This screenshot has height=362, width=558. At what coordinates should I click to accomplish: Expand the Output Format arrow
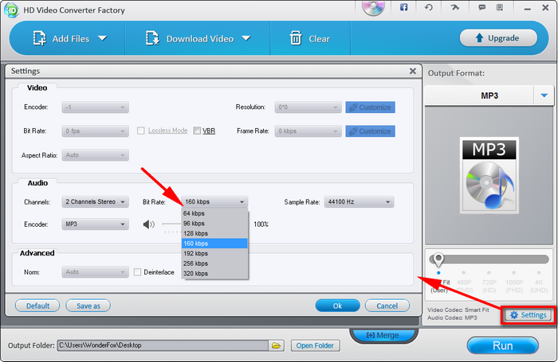coord(544,95)
